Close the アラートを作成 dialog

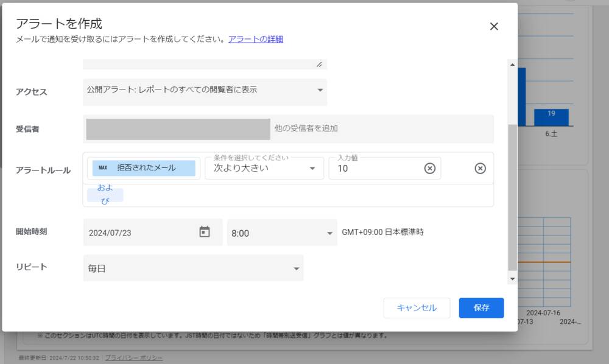point(494,26)
